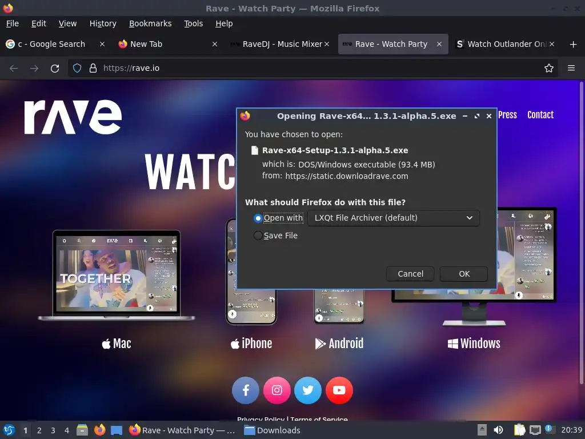
Task: Click the Android download link
Action: pos(339,344)
